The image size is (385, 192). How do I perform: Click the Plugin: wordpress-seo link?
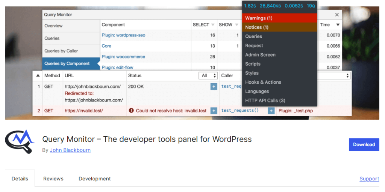click(x=123, y=35)
